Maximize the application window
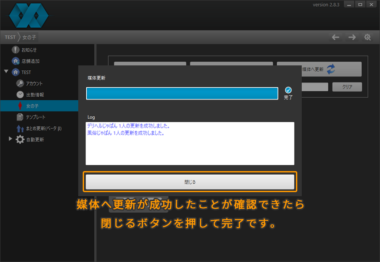 (360, 4)
